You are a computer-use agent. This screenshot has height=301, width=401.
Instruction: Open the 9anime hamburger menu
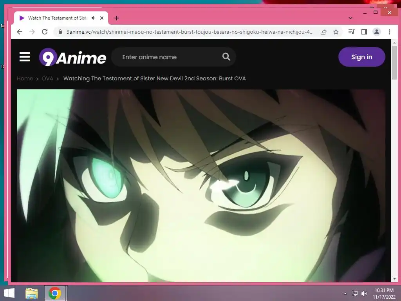(x=25, y=57)
